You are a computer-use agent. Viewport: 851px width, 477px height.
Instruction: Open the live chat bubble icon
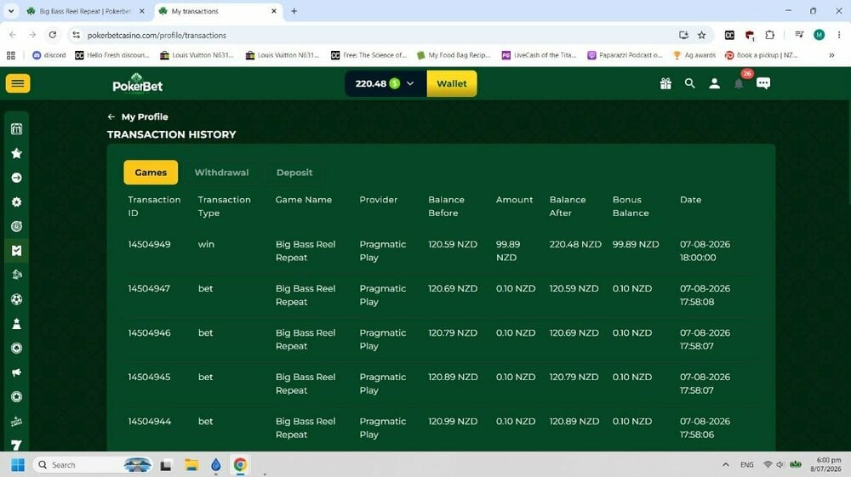click(763, 83)
